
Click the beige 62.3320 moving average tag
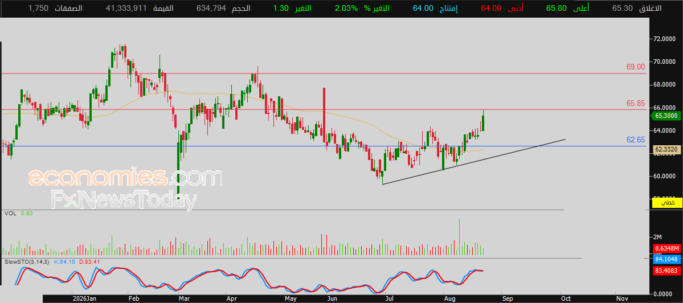(x=666, y=150)
